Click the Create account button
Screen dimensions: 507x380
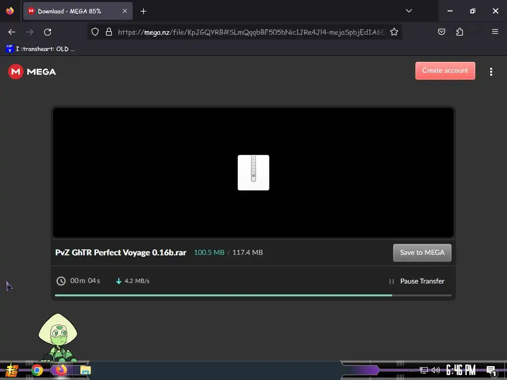(445, 70)
